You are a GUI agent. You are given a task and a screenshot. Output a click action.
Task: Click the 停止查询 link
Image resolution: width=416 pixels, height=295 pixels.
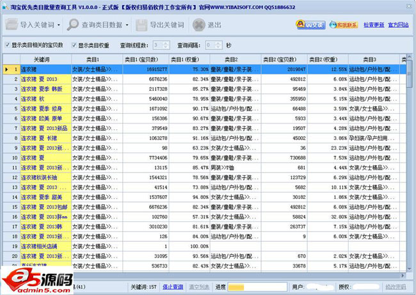click(x=173, y=287)
